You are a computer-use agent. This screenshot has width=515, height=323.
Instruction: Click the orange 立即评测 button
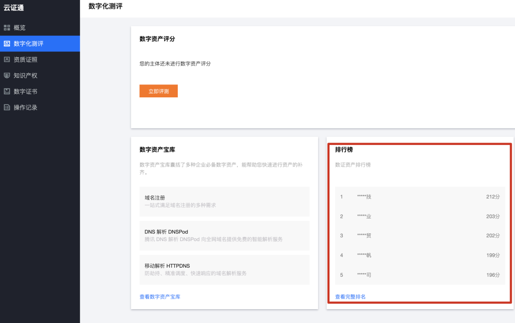pos(158,91)
